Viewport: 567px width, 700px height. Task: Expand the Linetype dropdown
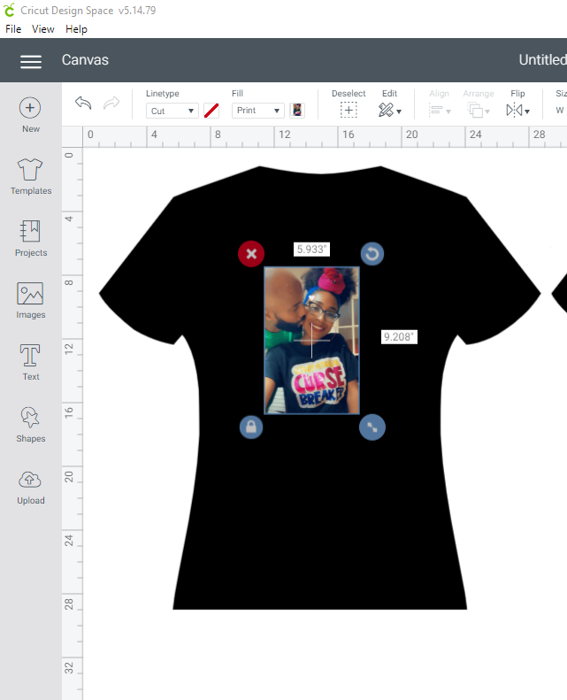172,111
